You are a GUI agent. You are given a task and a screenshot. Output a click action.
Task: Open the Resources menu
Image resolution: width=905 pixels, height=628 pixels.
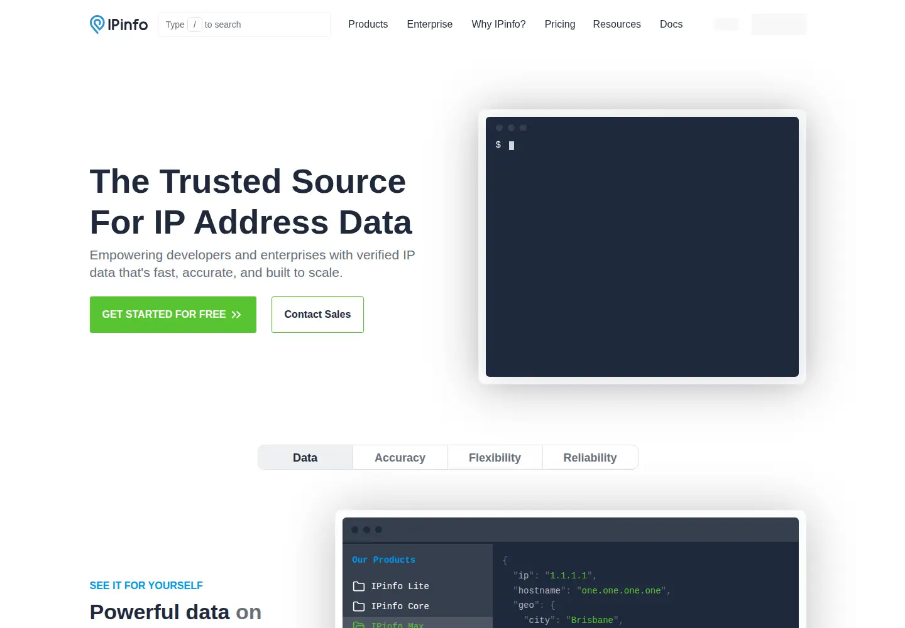(x=617, y=24)
